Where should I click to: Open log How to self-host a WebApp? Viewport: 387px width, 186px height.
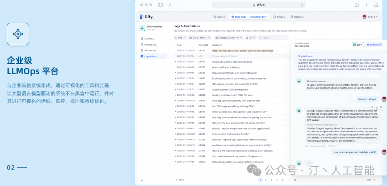pyautogui.click(x=226, y=67)
